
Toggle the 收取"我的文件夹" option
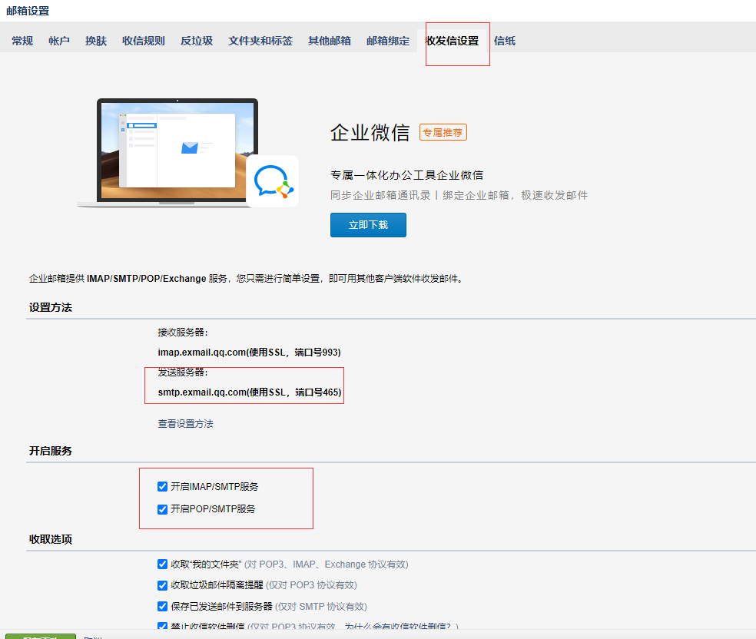(162, 564)
